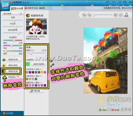This screenshot has width=133, height=116.
Task: Open the 图片处理 tab
Action: 17,9
